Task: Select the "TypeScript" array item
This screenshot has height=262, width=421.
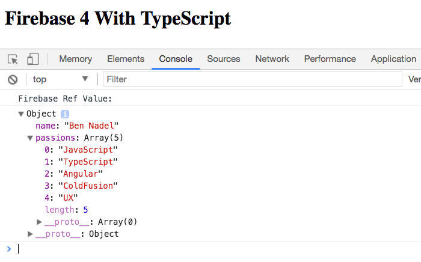Action: coord(81,162)
